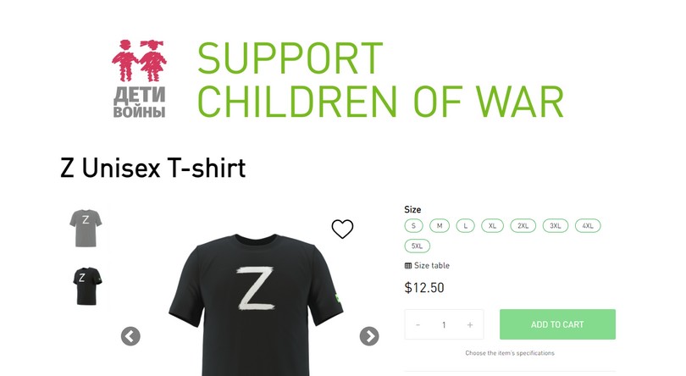The height and width of the screenshot is (376, 686).
Task: Advance to next product image arrow
Action: (369, 336)
